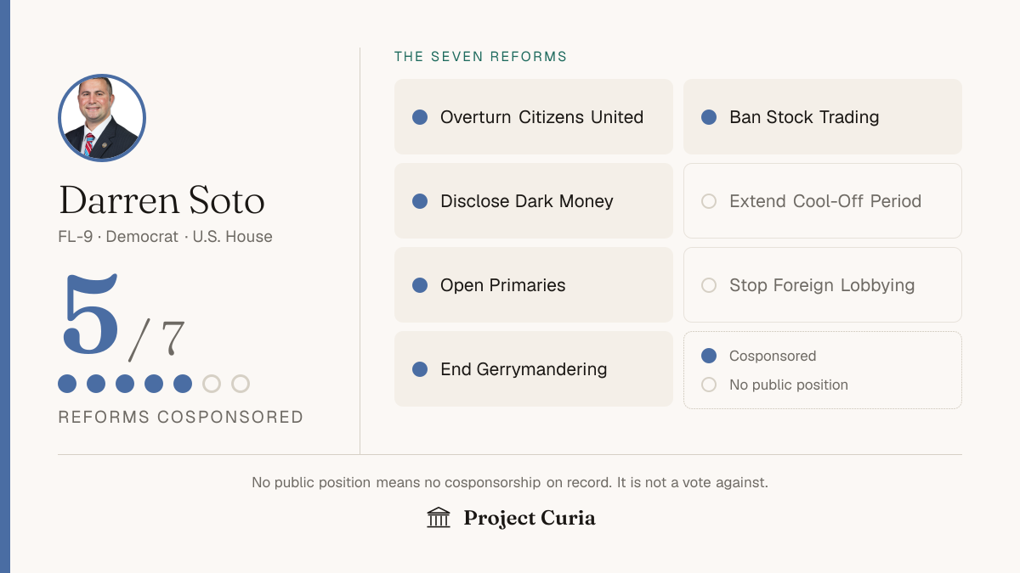Click the first filled score dot under 5/7
This screenshot has width=1020, height=573.
(x=67, y=384)
